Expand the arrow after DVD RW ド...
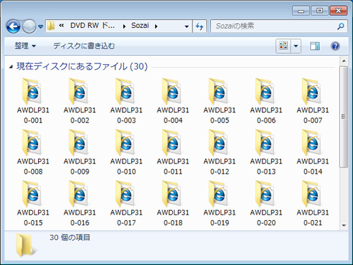 pyautogui.click(x=124, y=27)
